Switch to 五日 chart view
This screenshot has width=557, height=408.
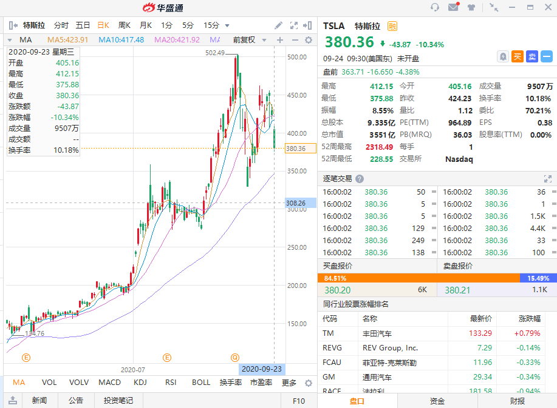83,25
